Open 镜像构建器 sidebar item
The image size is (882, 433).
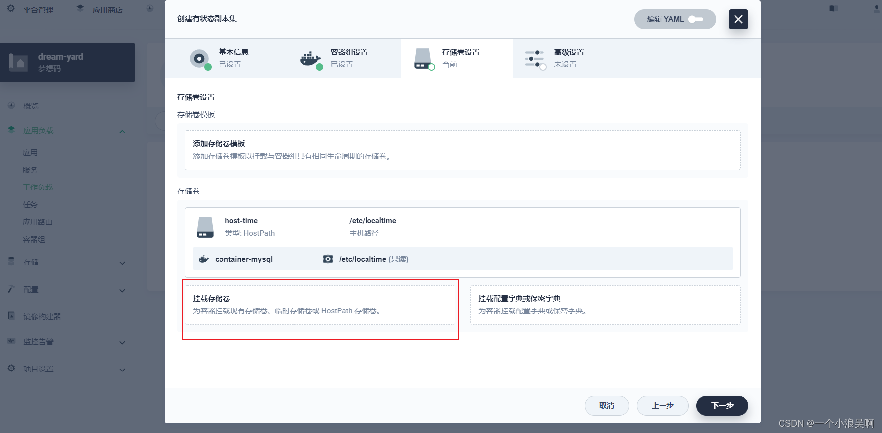pyautogui.click(x=42, y=316)
